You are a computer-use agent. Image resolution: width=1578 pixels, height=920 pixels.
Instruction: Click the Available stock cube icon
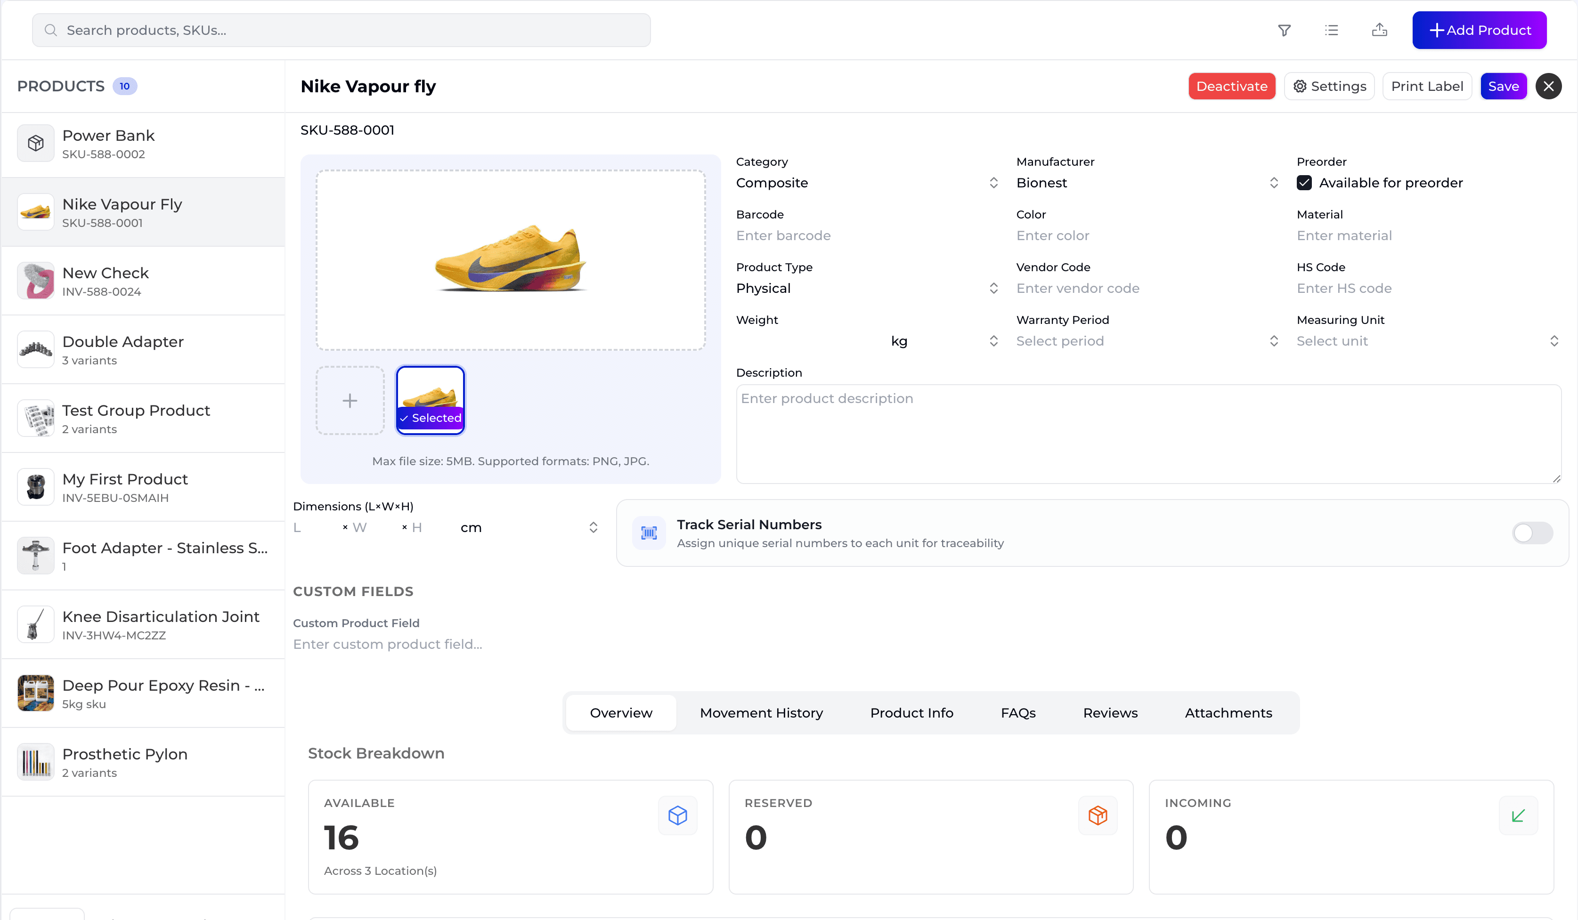pos(677,815)
